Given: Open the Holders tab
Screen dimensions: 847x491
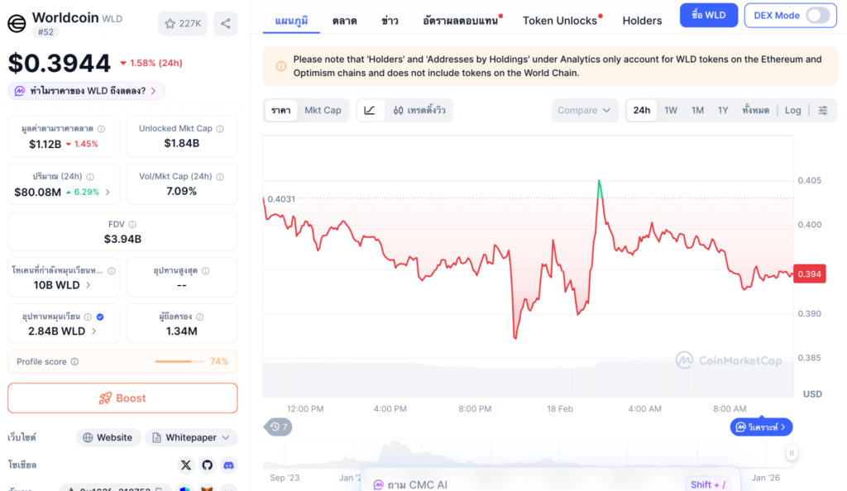Looking at the screenshot, I should [x=642, y=21].
